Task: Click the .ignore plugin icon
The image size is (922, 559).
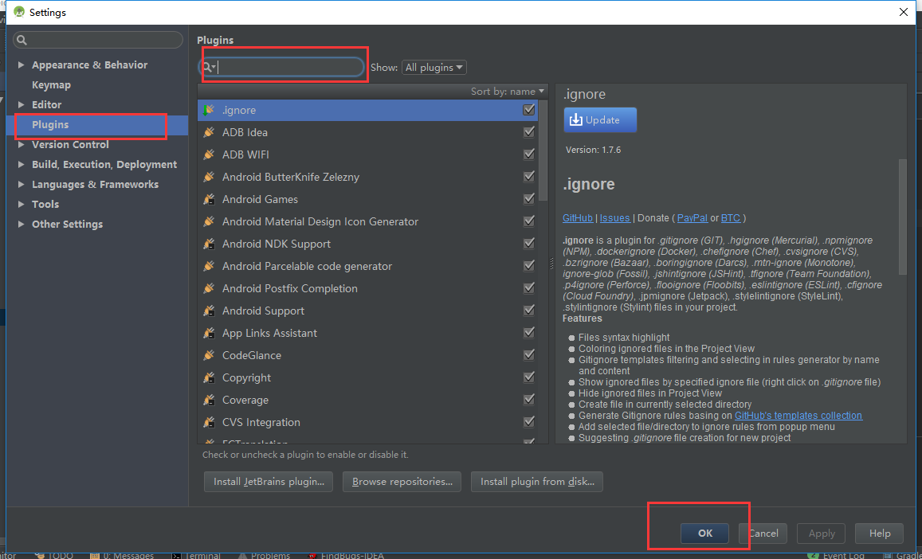Action: pos(208,110)
